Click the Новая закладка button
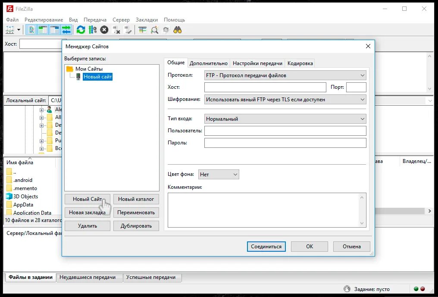 click(88, 213)
